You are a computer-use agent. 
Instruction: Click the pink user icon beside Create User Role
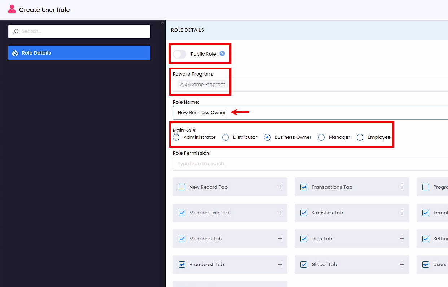pos(12,9)
